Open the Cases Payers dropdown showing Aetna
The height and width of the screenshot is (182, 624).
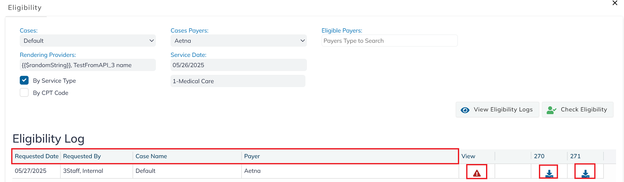(x=239, y=40)
